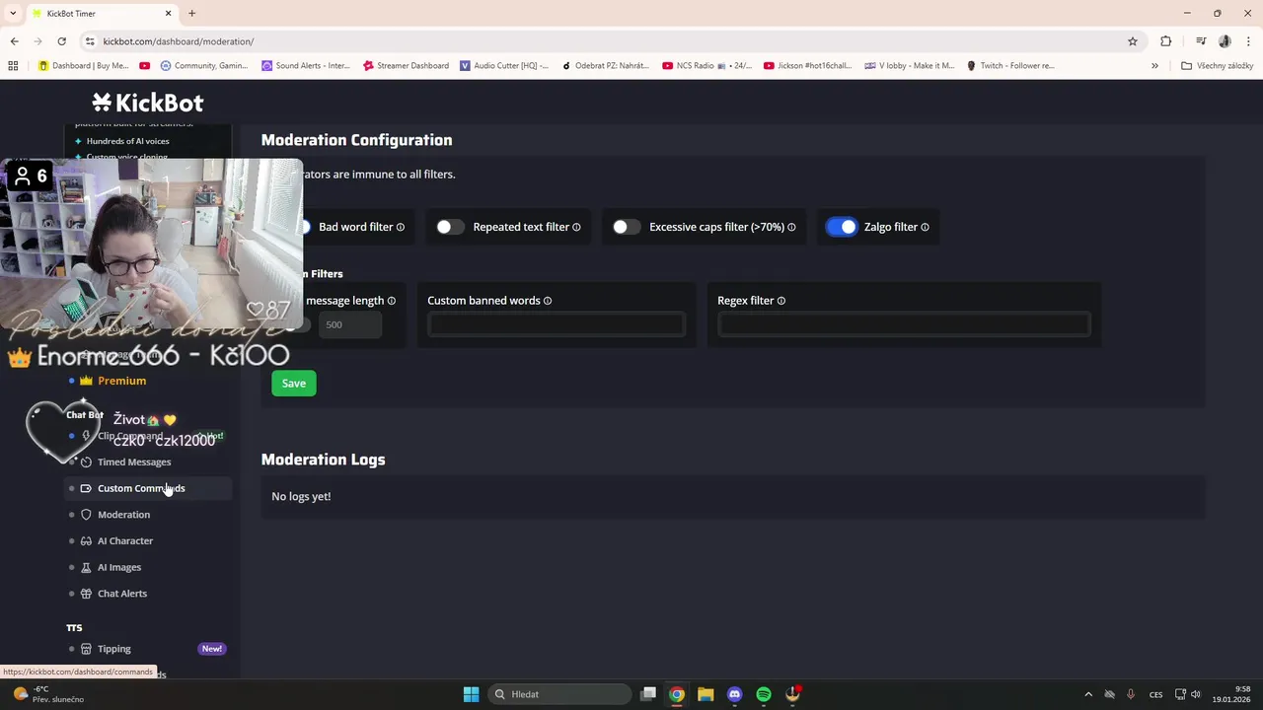Image resolution: width=1263 pixels, height=710 pixels.
Task: Open Windows Start menu
Action: click(x=471, y=694)
